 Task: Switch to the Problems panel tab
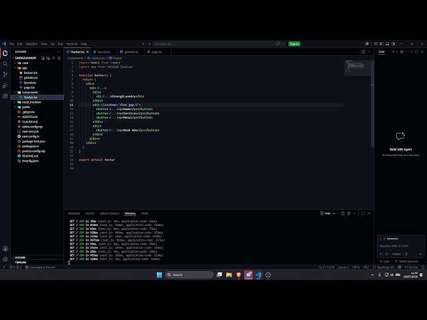pyautogui.click(x=74, y=213)
